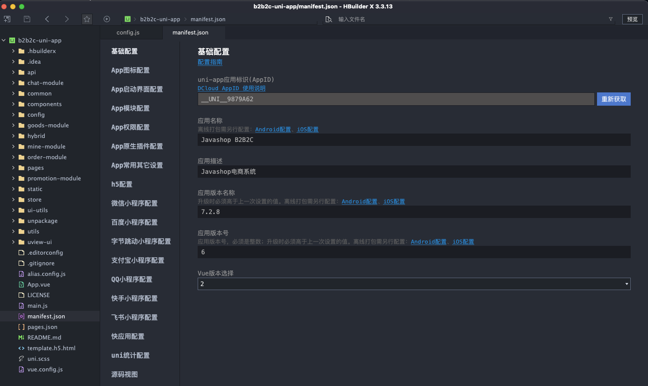The height and width of the screenshot is (386, 648).
Task: Open App图标配置 section
Action: tap(130, 70)
